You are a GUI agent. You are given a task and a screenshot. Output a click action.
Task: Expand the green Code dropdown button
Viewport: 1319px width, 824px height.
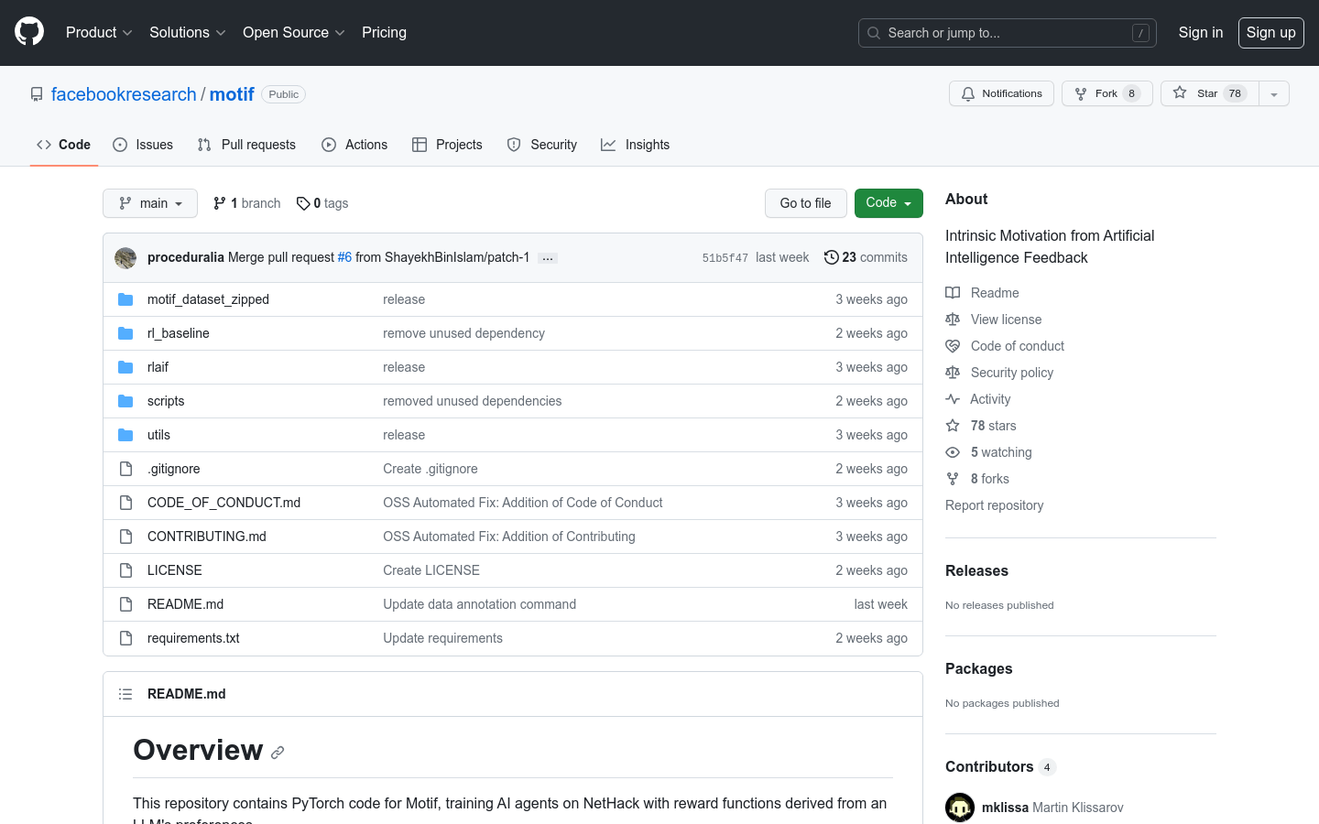click(x=888, y=203)
